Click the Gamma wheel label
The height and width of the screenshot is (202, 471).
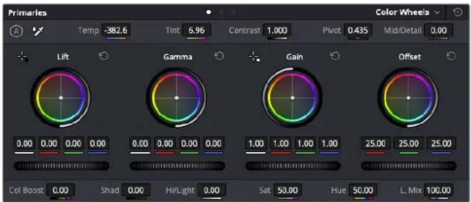(178, 57)
